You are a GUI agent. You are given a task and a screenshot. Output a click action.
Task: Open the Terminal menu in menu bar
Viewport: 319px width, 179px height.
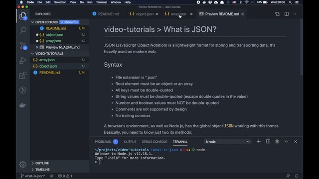click(x=102, y=2)
